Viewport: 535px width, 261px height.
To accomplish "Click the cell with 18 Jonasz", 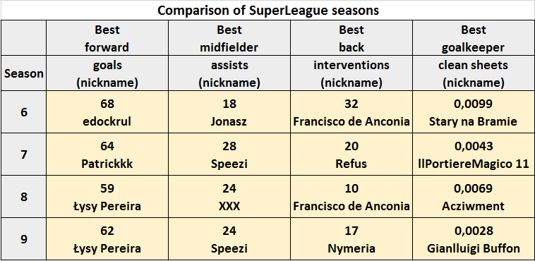I will pos(229,112).
